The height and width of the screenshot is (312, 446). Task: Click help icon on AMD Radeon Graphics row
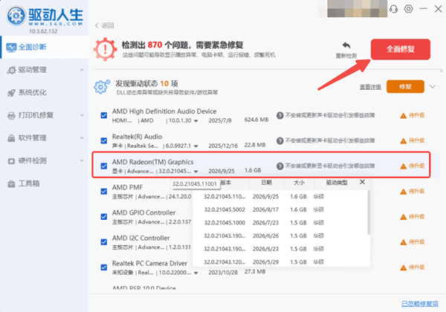pyautogui.click(x=280, y=166)
